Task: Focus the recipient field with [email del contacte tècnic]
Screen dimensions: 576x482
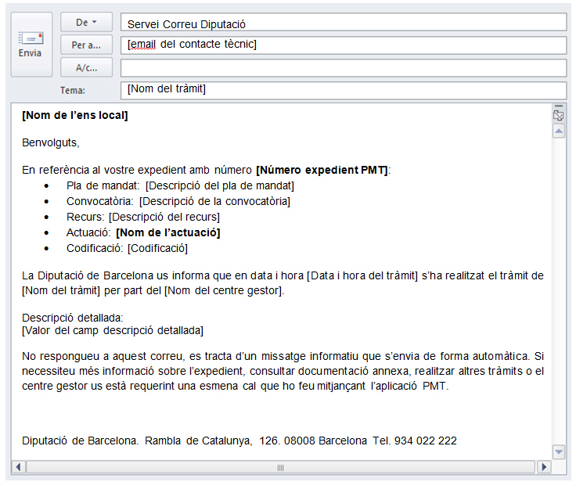Action: (344, 45)
